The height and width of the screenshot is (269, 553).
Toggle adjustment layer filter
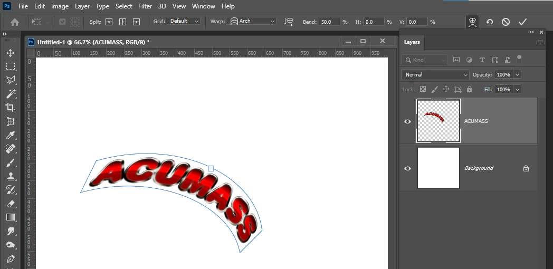[469, 60]
